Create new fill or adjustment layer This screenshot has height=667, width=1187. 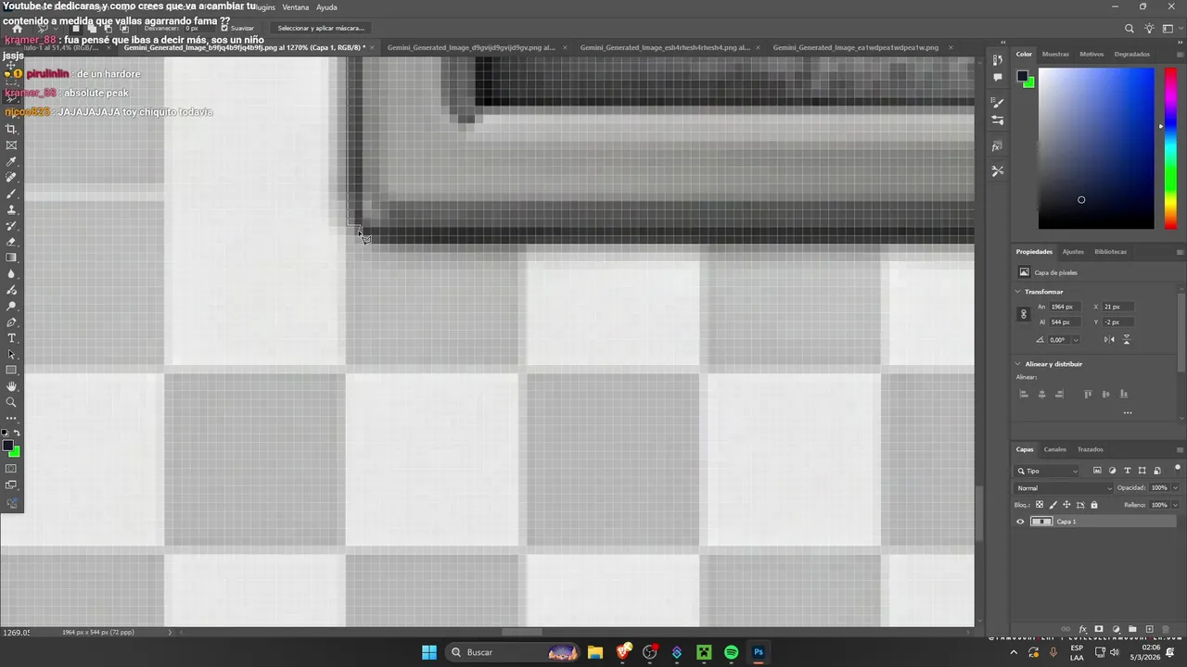(x=1116, y=629)
